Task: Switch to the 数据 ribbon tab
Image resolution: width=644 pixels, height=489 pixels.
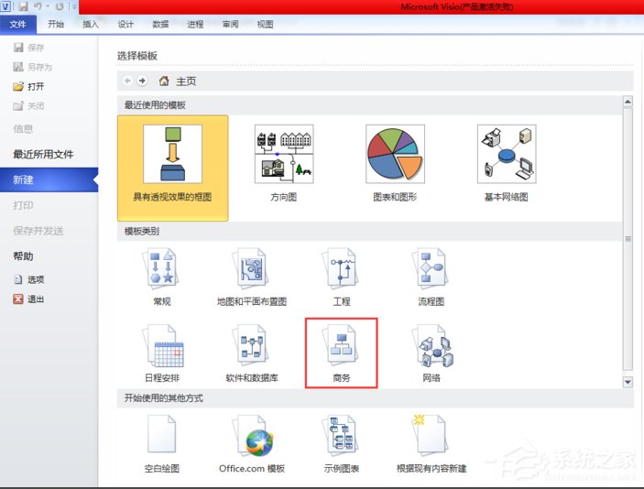Action: tap(160, 24)
